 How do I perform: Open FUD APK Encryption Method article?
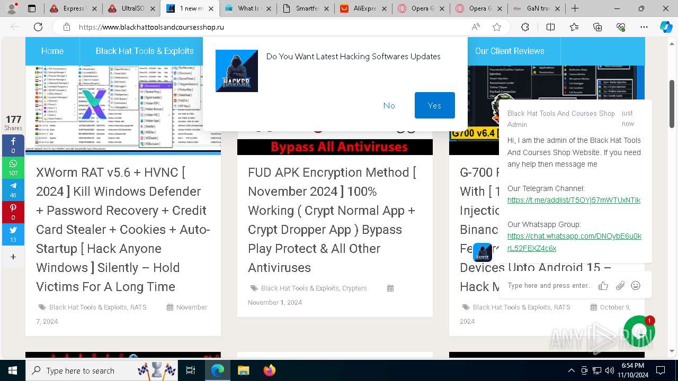[x=332, y=220]
